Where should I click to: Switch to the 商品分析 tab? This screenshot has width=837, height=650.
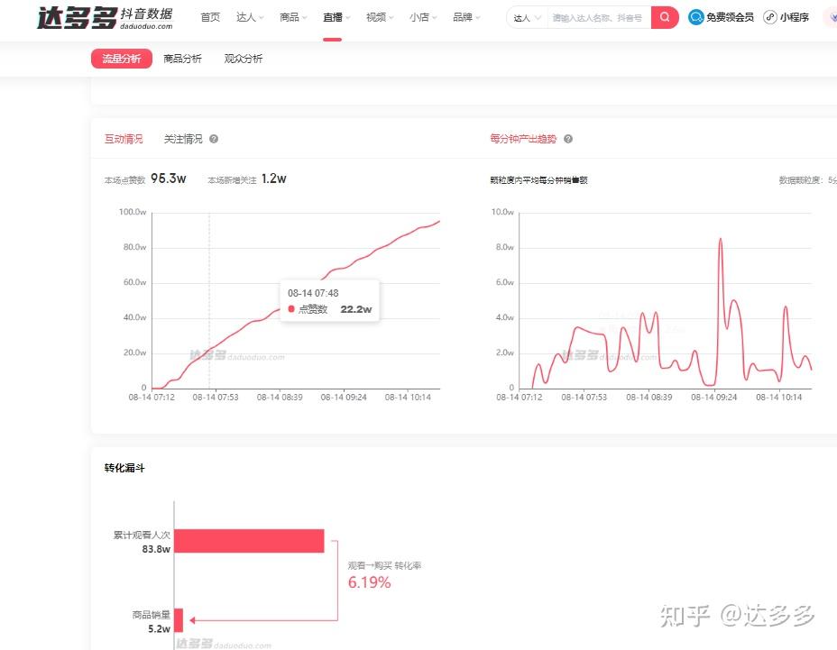[182, 59]
